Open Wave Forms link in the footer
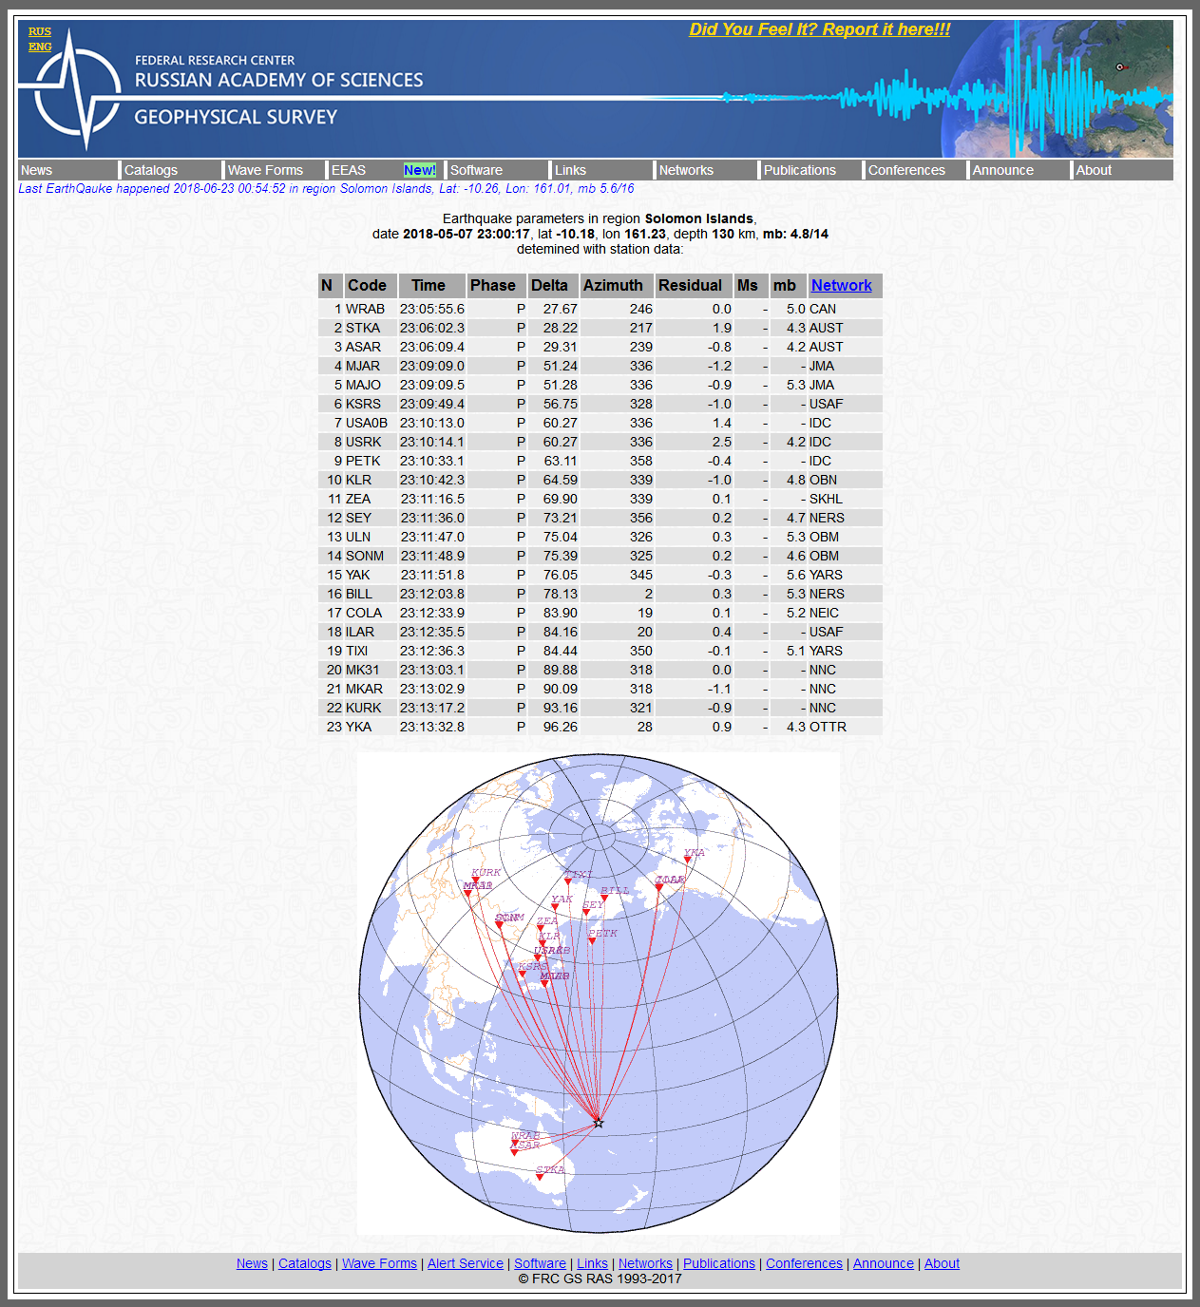 379,1263
